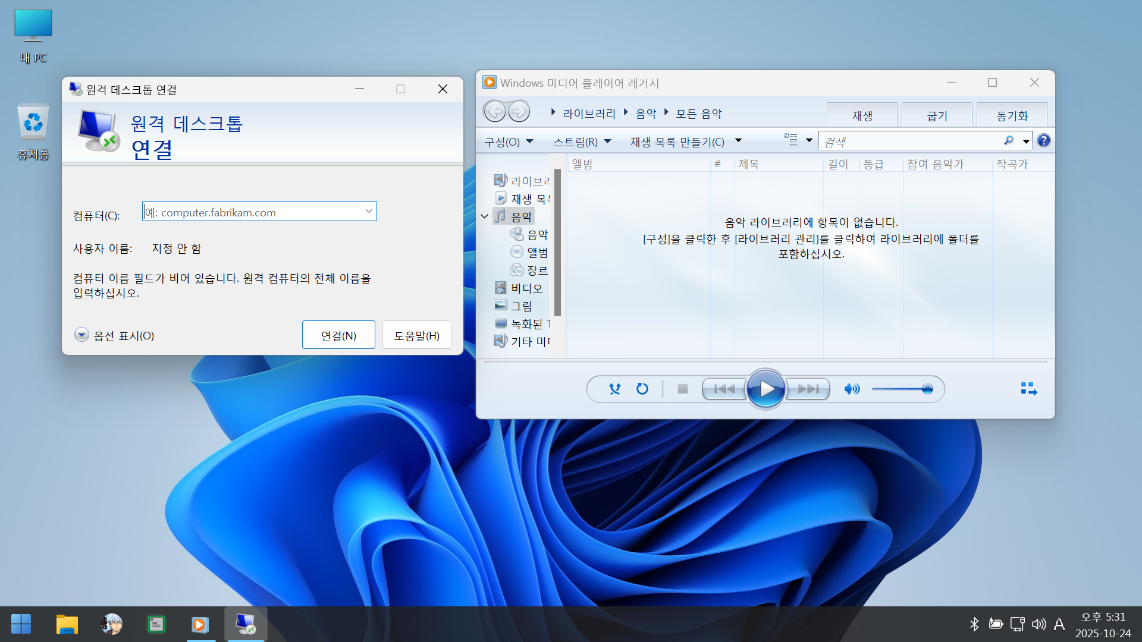Click the search magnifier icon

[x=1009, y=141]
